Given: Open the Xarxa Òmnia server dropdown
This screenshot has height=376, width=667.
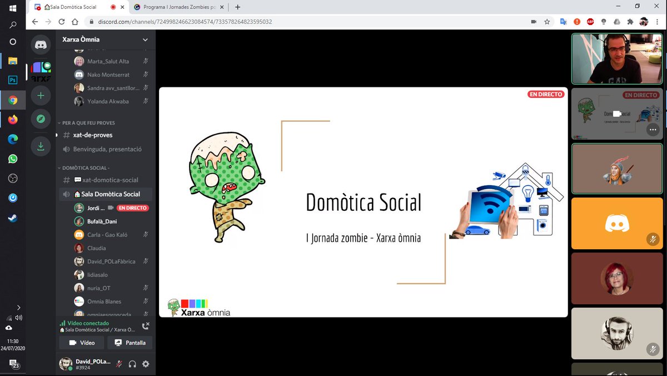Looking at the screenshot, I should coord(105,39).
